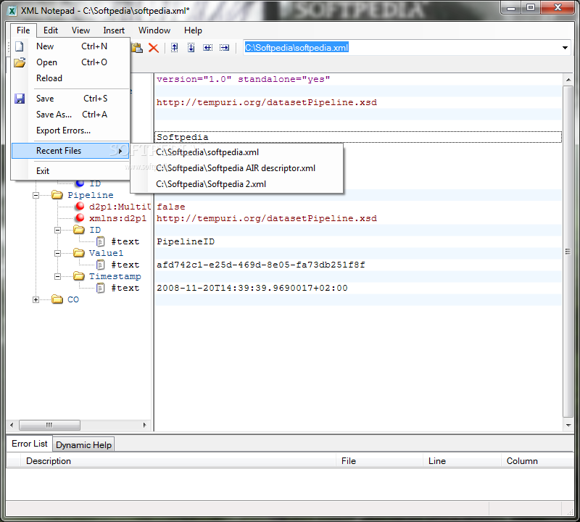
Task: Open the Help menu
Action: (x=193, y=30)
